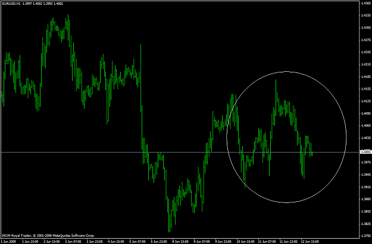Click the '9 Jun 23:00' time axis label
Screen dimensions: 372x244
click(223, 242)
